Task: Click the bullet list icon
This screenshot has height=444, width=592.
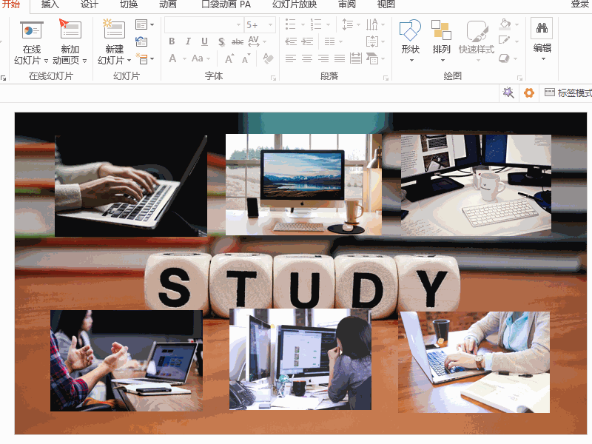Action: [290, 24]
